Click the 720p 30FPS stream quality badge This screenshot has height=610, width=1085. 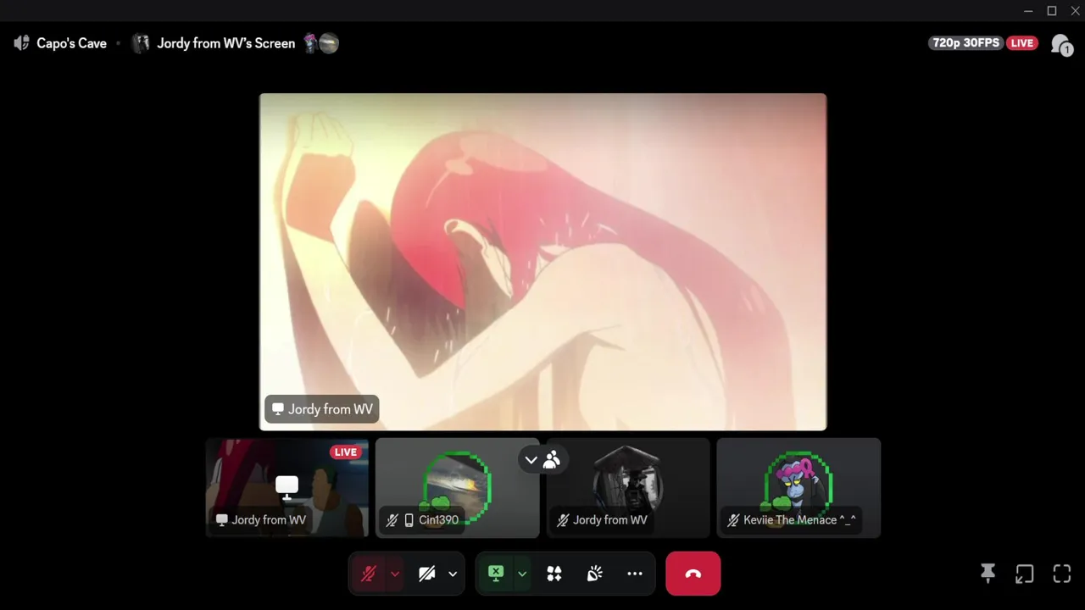(x=966, y=43)
